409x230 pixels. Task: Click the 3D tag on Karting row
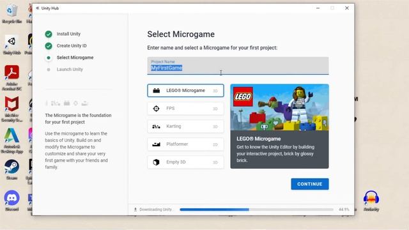(215, 126)
